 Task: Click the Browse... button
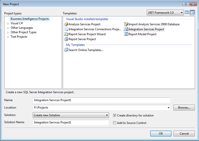click(184, 107)
